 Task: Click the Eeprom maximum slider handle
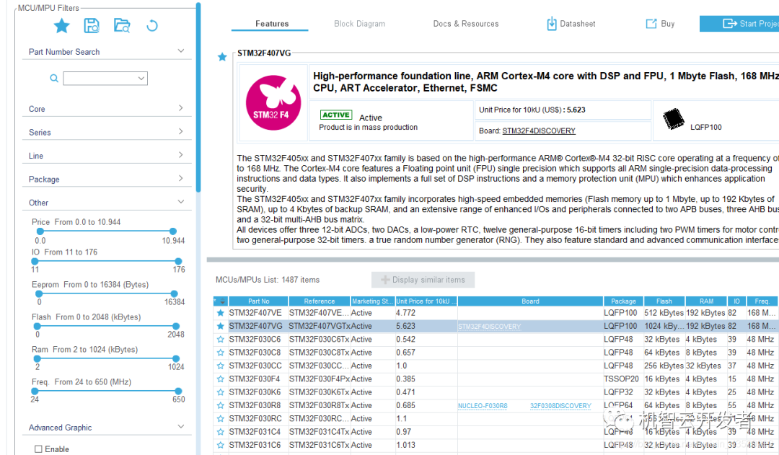click(174, 293)
